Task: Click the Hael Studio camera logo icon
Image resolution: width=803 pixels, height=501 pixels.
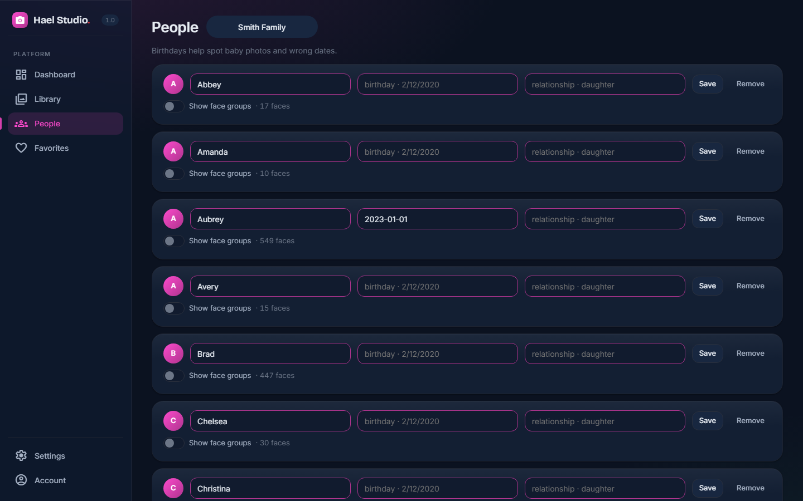Action: [x=20, y=20]
